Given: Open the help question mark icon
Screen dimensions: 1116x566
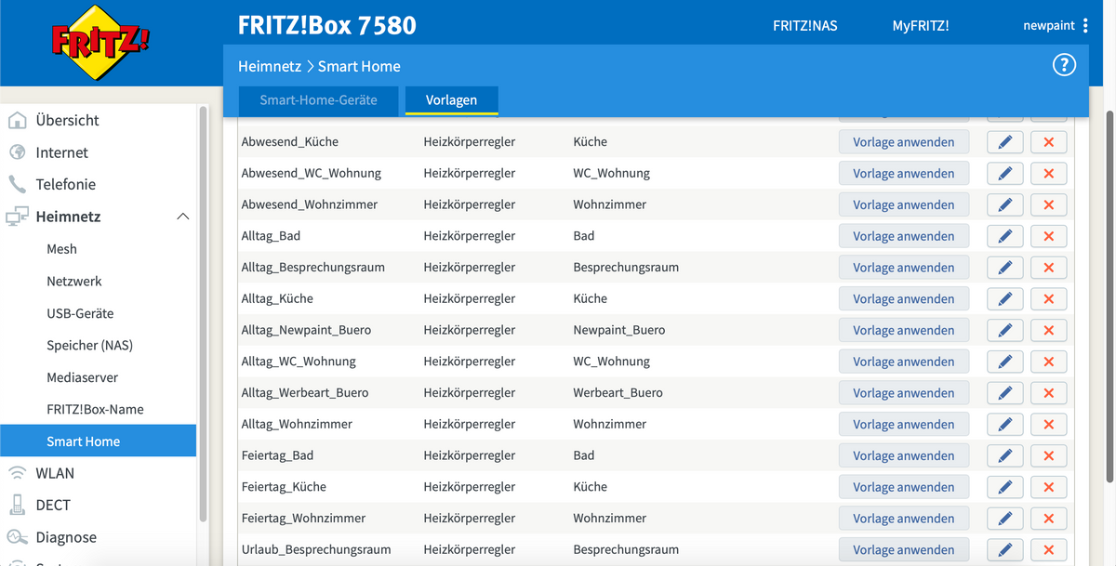Looking at the screenshot, I should point(1063,64).
